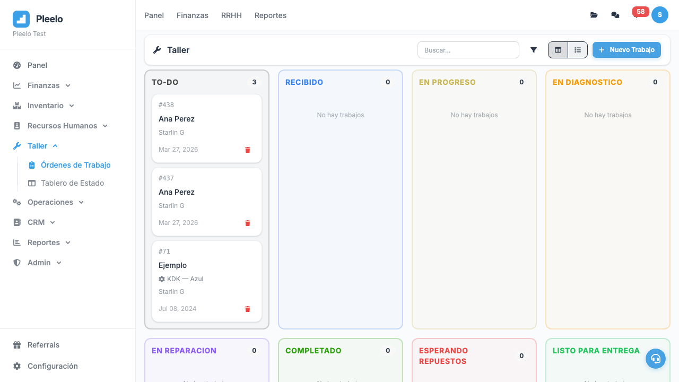
Task: Click the Buscar search field
Action: tap(468, 50)
